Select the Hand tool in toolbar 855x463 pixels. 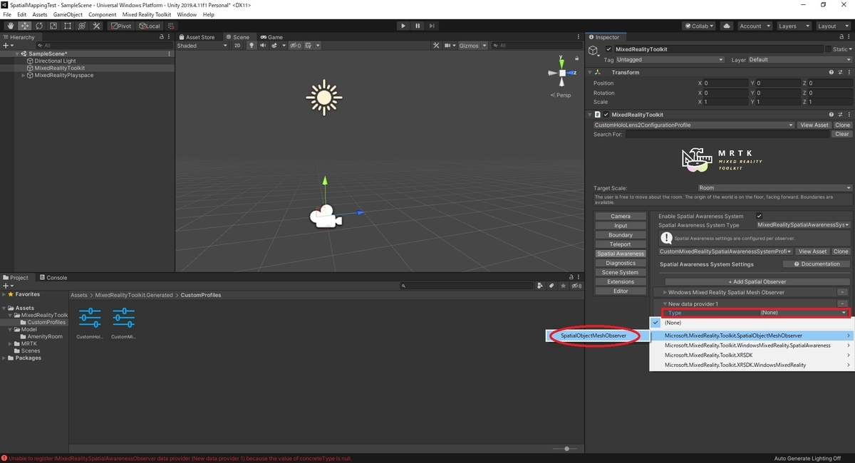click(x=10, y=26)
